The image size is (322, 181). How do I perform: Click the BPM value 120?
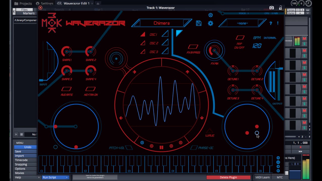(257, 46)
